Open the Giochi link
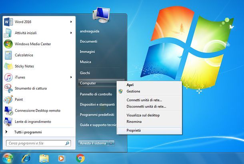This screenshot has width=244, height=164. 85,73
